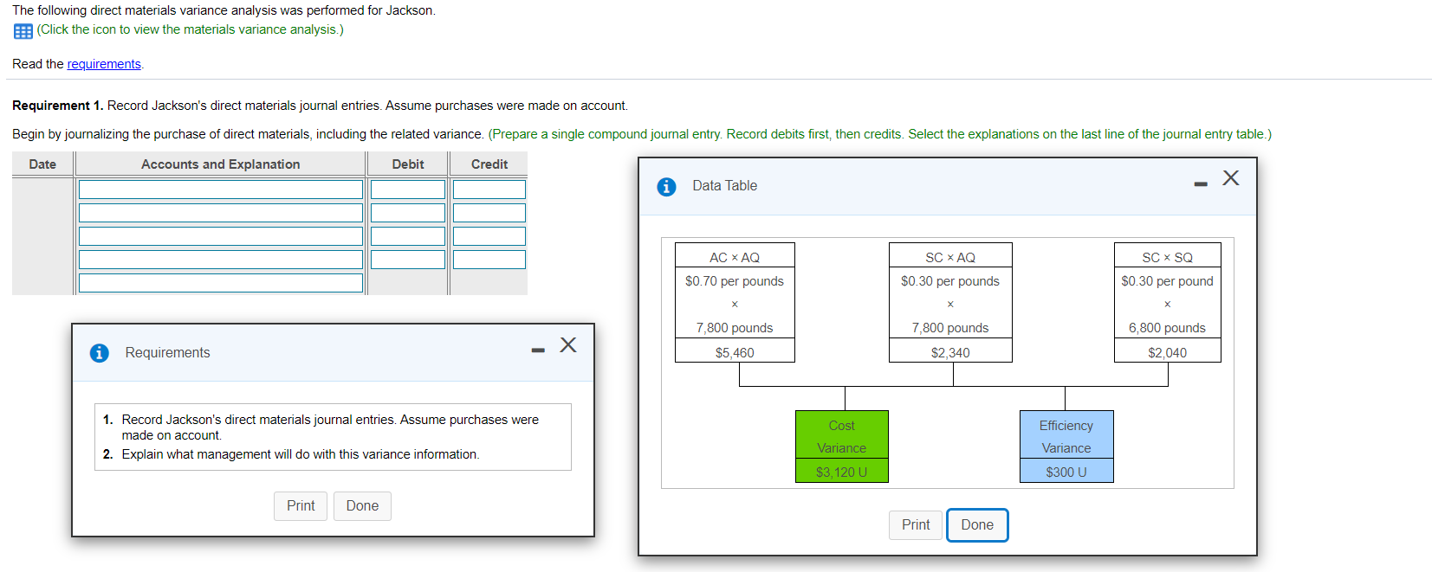Open the materials variance analysis table icon
This screenshot has height=572, width=1432.
point(23,31)
